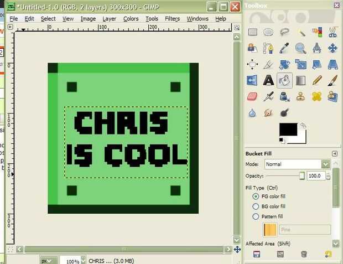Save tool options preset icon
The height and width of the screenshot is (264, 343).
tap(257, 254)
